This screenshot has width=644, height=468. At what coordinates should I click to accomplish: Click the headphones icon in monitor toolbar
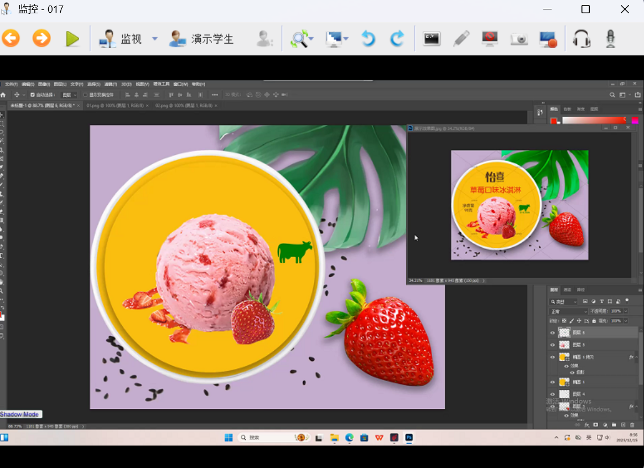coord(581,39)
